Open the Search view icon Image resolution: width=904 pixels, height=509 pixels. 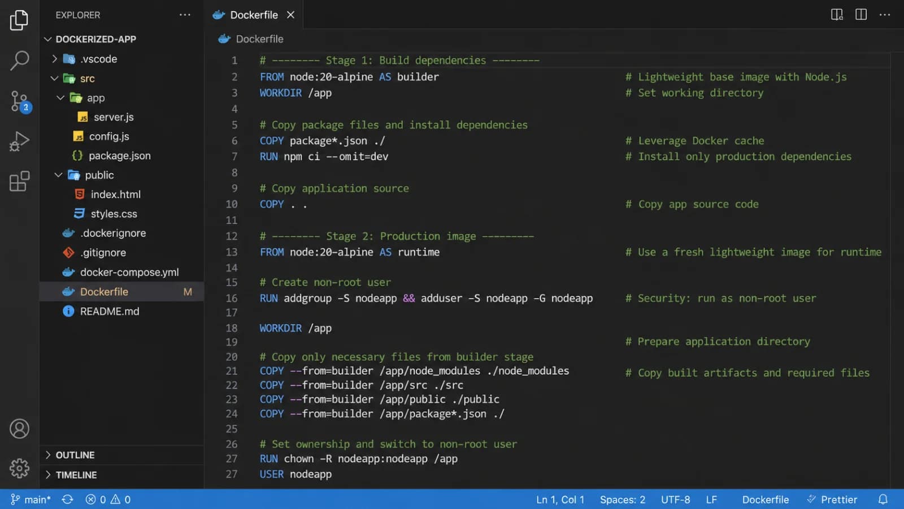click(x=19, y=61)
